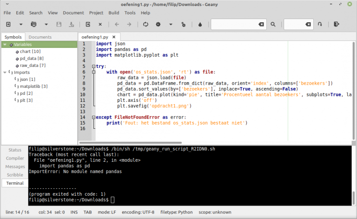Click the Run/Execute gears icon

183,24
